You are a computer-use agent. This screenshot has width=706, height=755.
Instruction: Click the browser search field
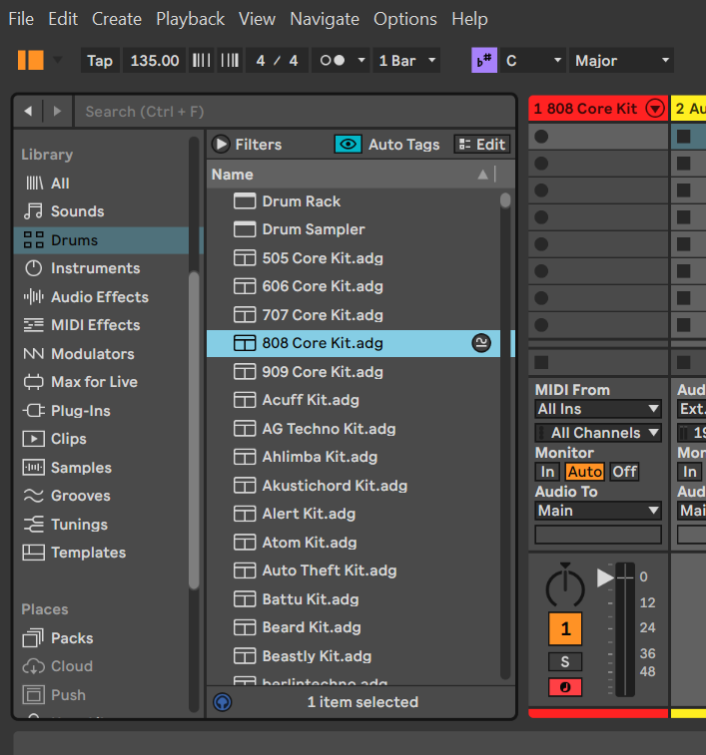click(x=295, y=112)
